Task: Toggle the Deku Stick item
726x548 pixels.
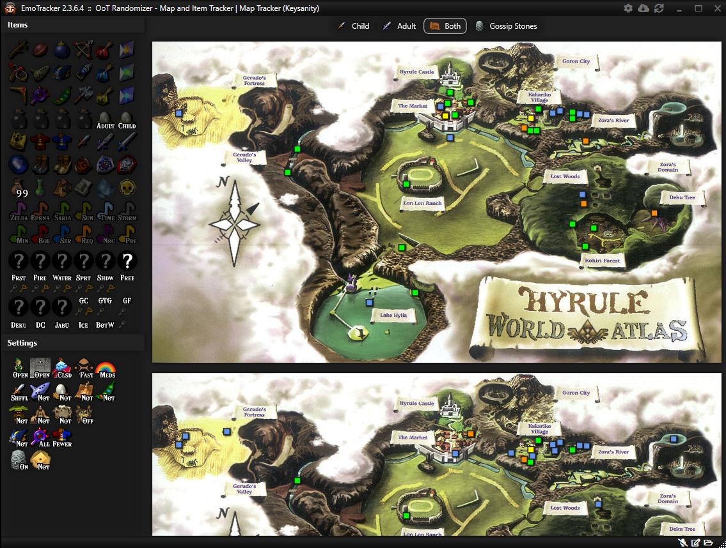Action: point(19,49)
